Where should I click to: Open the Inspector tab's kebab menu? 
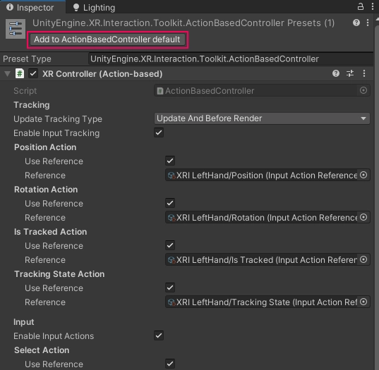click(373, 6)
